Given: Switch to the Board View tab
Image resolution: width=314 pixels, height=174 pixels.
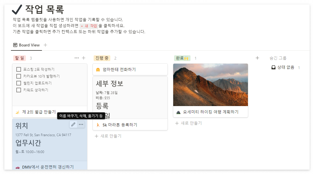Looking at the screenshot, I should pos(29,45).
